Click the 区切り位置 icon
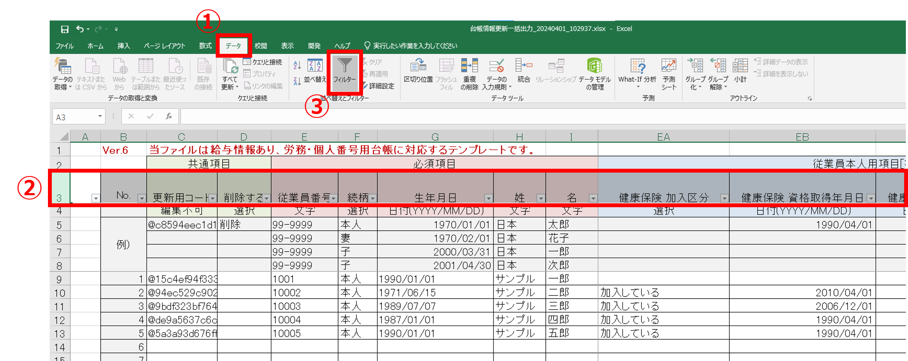Image resolution: width=908 pixels, height=361 pixels. click(x=418, y=71)
